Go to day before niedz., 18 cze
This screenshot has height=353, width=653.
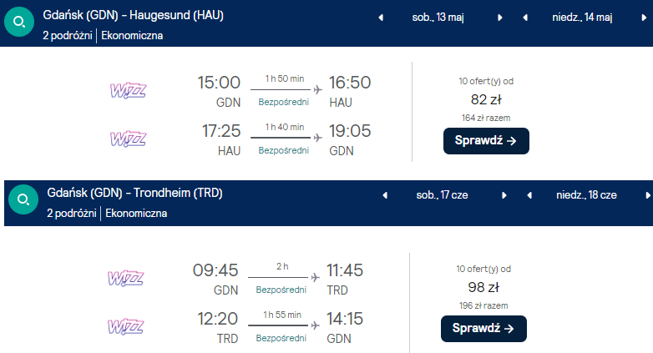click(529, 195)
